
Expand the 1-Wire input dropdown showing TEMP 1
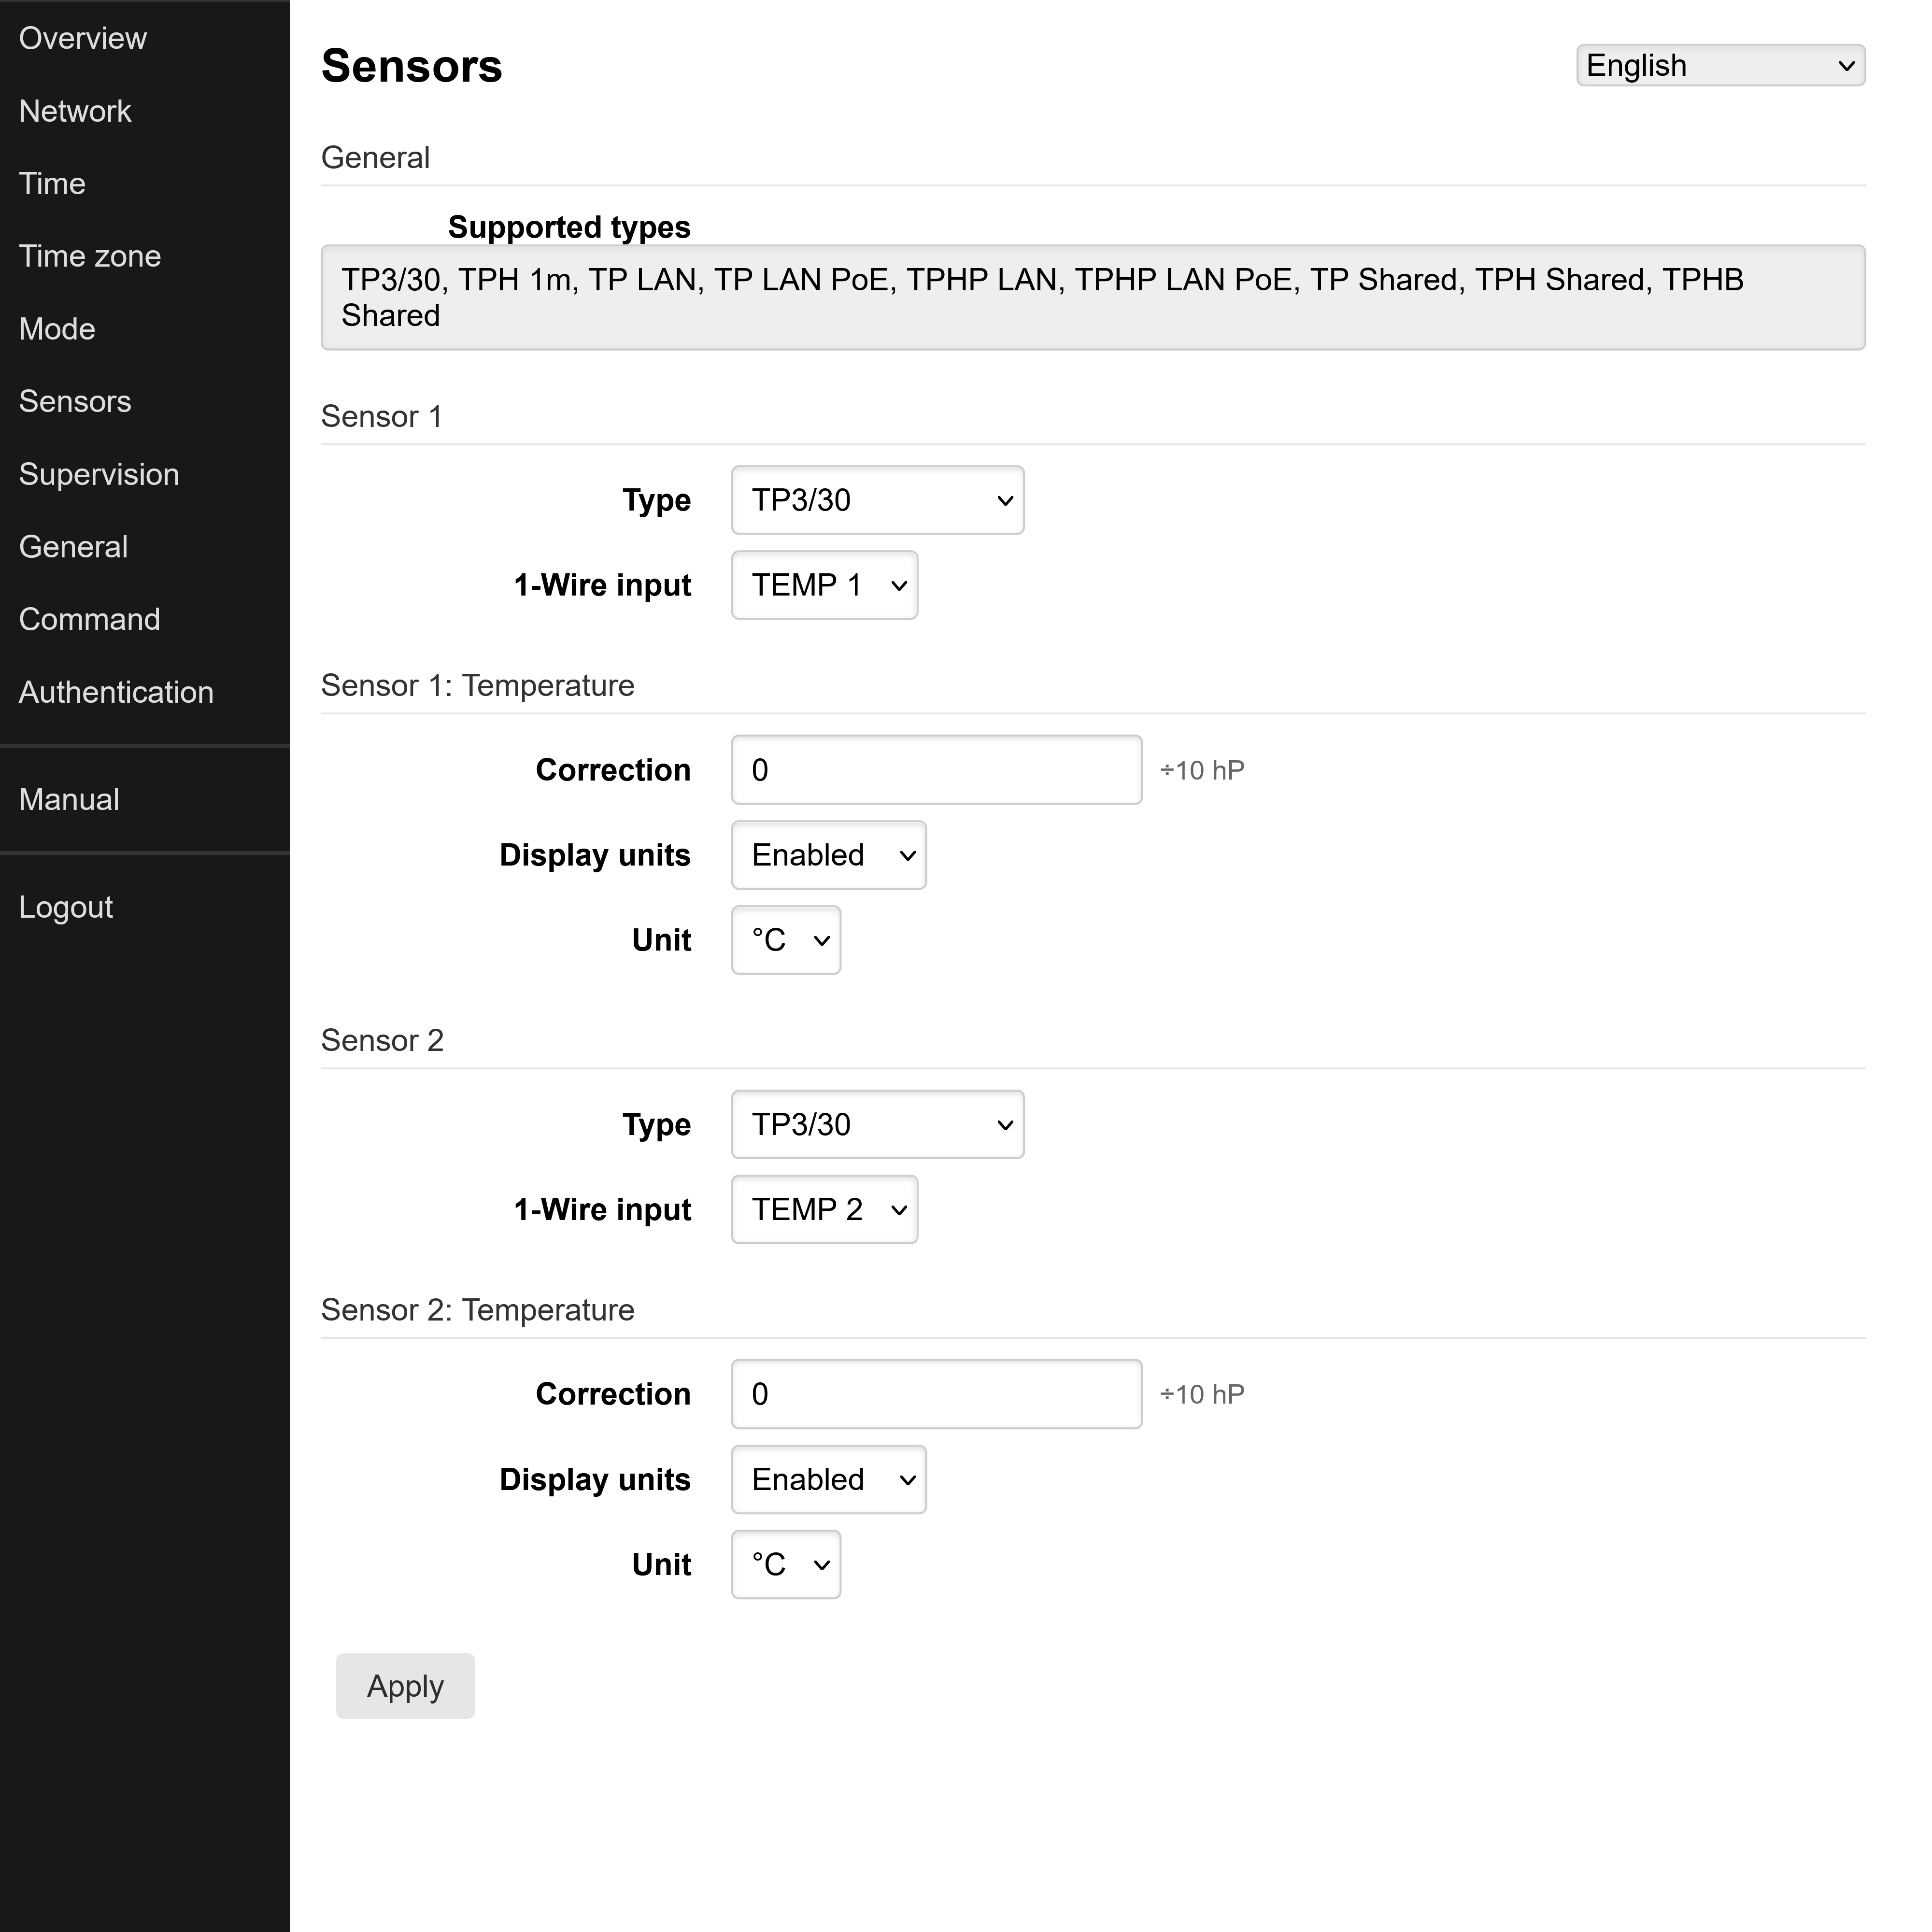(823, 585)
